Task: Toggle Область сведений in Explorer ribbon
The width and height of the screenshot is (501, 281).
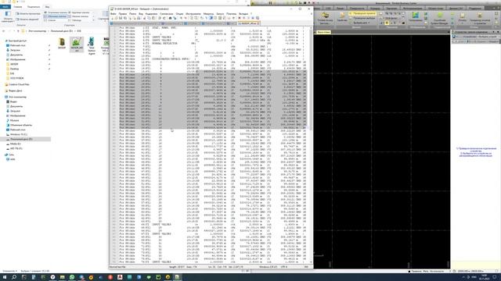Action: 27,19
